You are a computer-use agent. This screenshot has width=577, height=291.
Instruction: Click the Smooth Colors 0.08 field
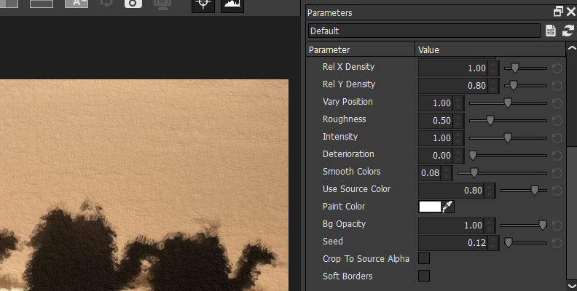[430, 173]
